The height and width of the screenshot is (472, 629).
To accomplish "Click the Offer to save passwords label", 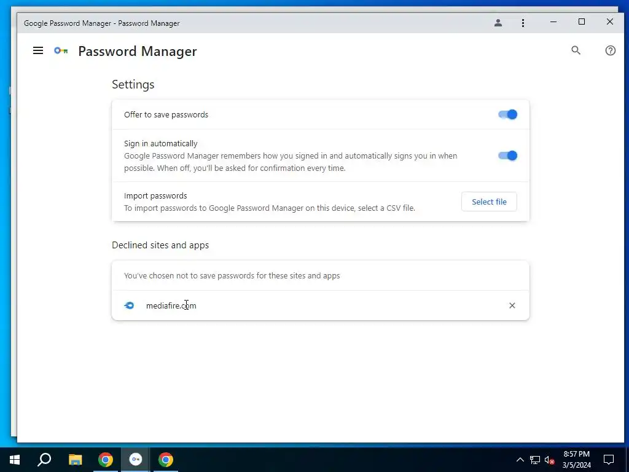I will pyautogui.click(x=166, y=114).
